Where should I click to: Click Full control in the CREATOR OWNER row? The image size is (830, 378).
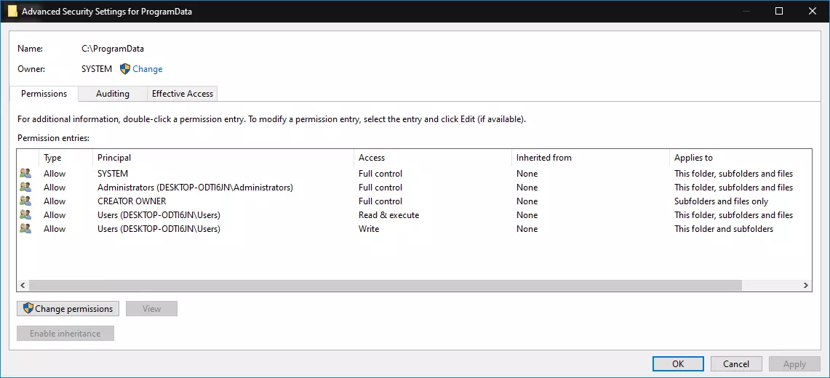pyautogui.click(x=380, y=201)
